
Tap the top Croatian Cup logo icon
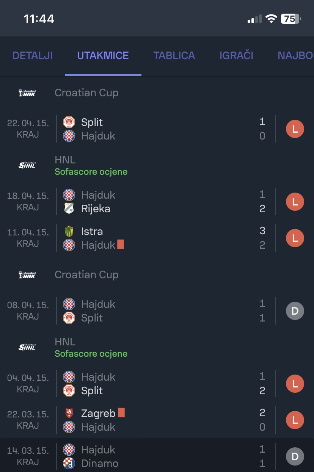point(27,93)
